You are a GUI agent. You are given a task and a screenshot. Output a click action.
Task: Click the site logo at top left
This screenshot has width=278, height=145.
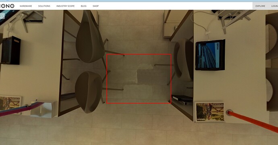7,6
